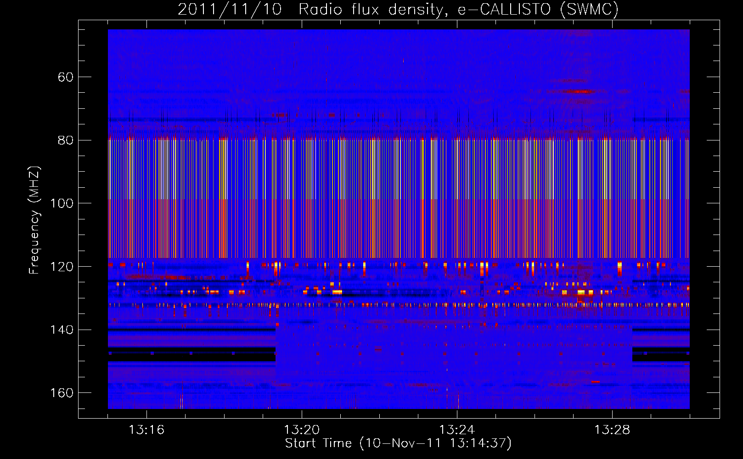Click the "Start Time (10-Nov-11 13:14:37)" label
Screen dimensions: 743x459
pyautogui.click(x=398, y=443)
